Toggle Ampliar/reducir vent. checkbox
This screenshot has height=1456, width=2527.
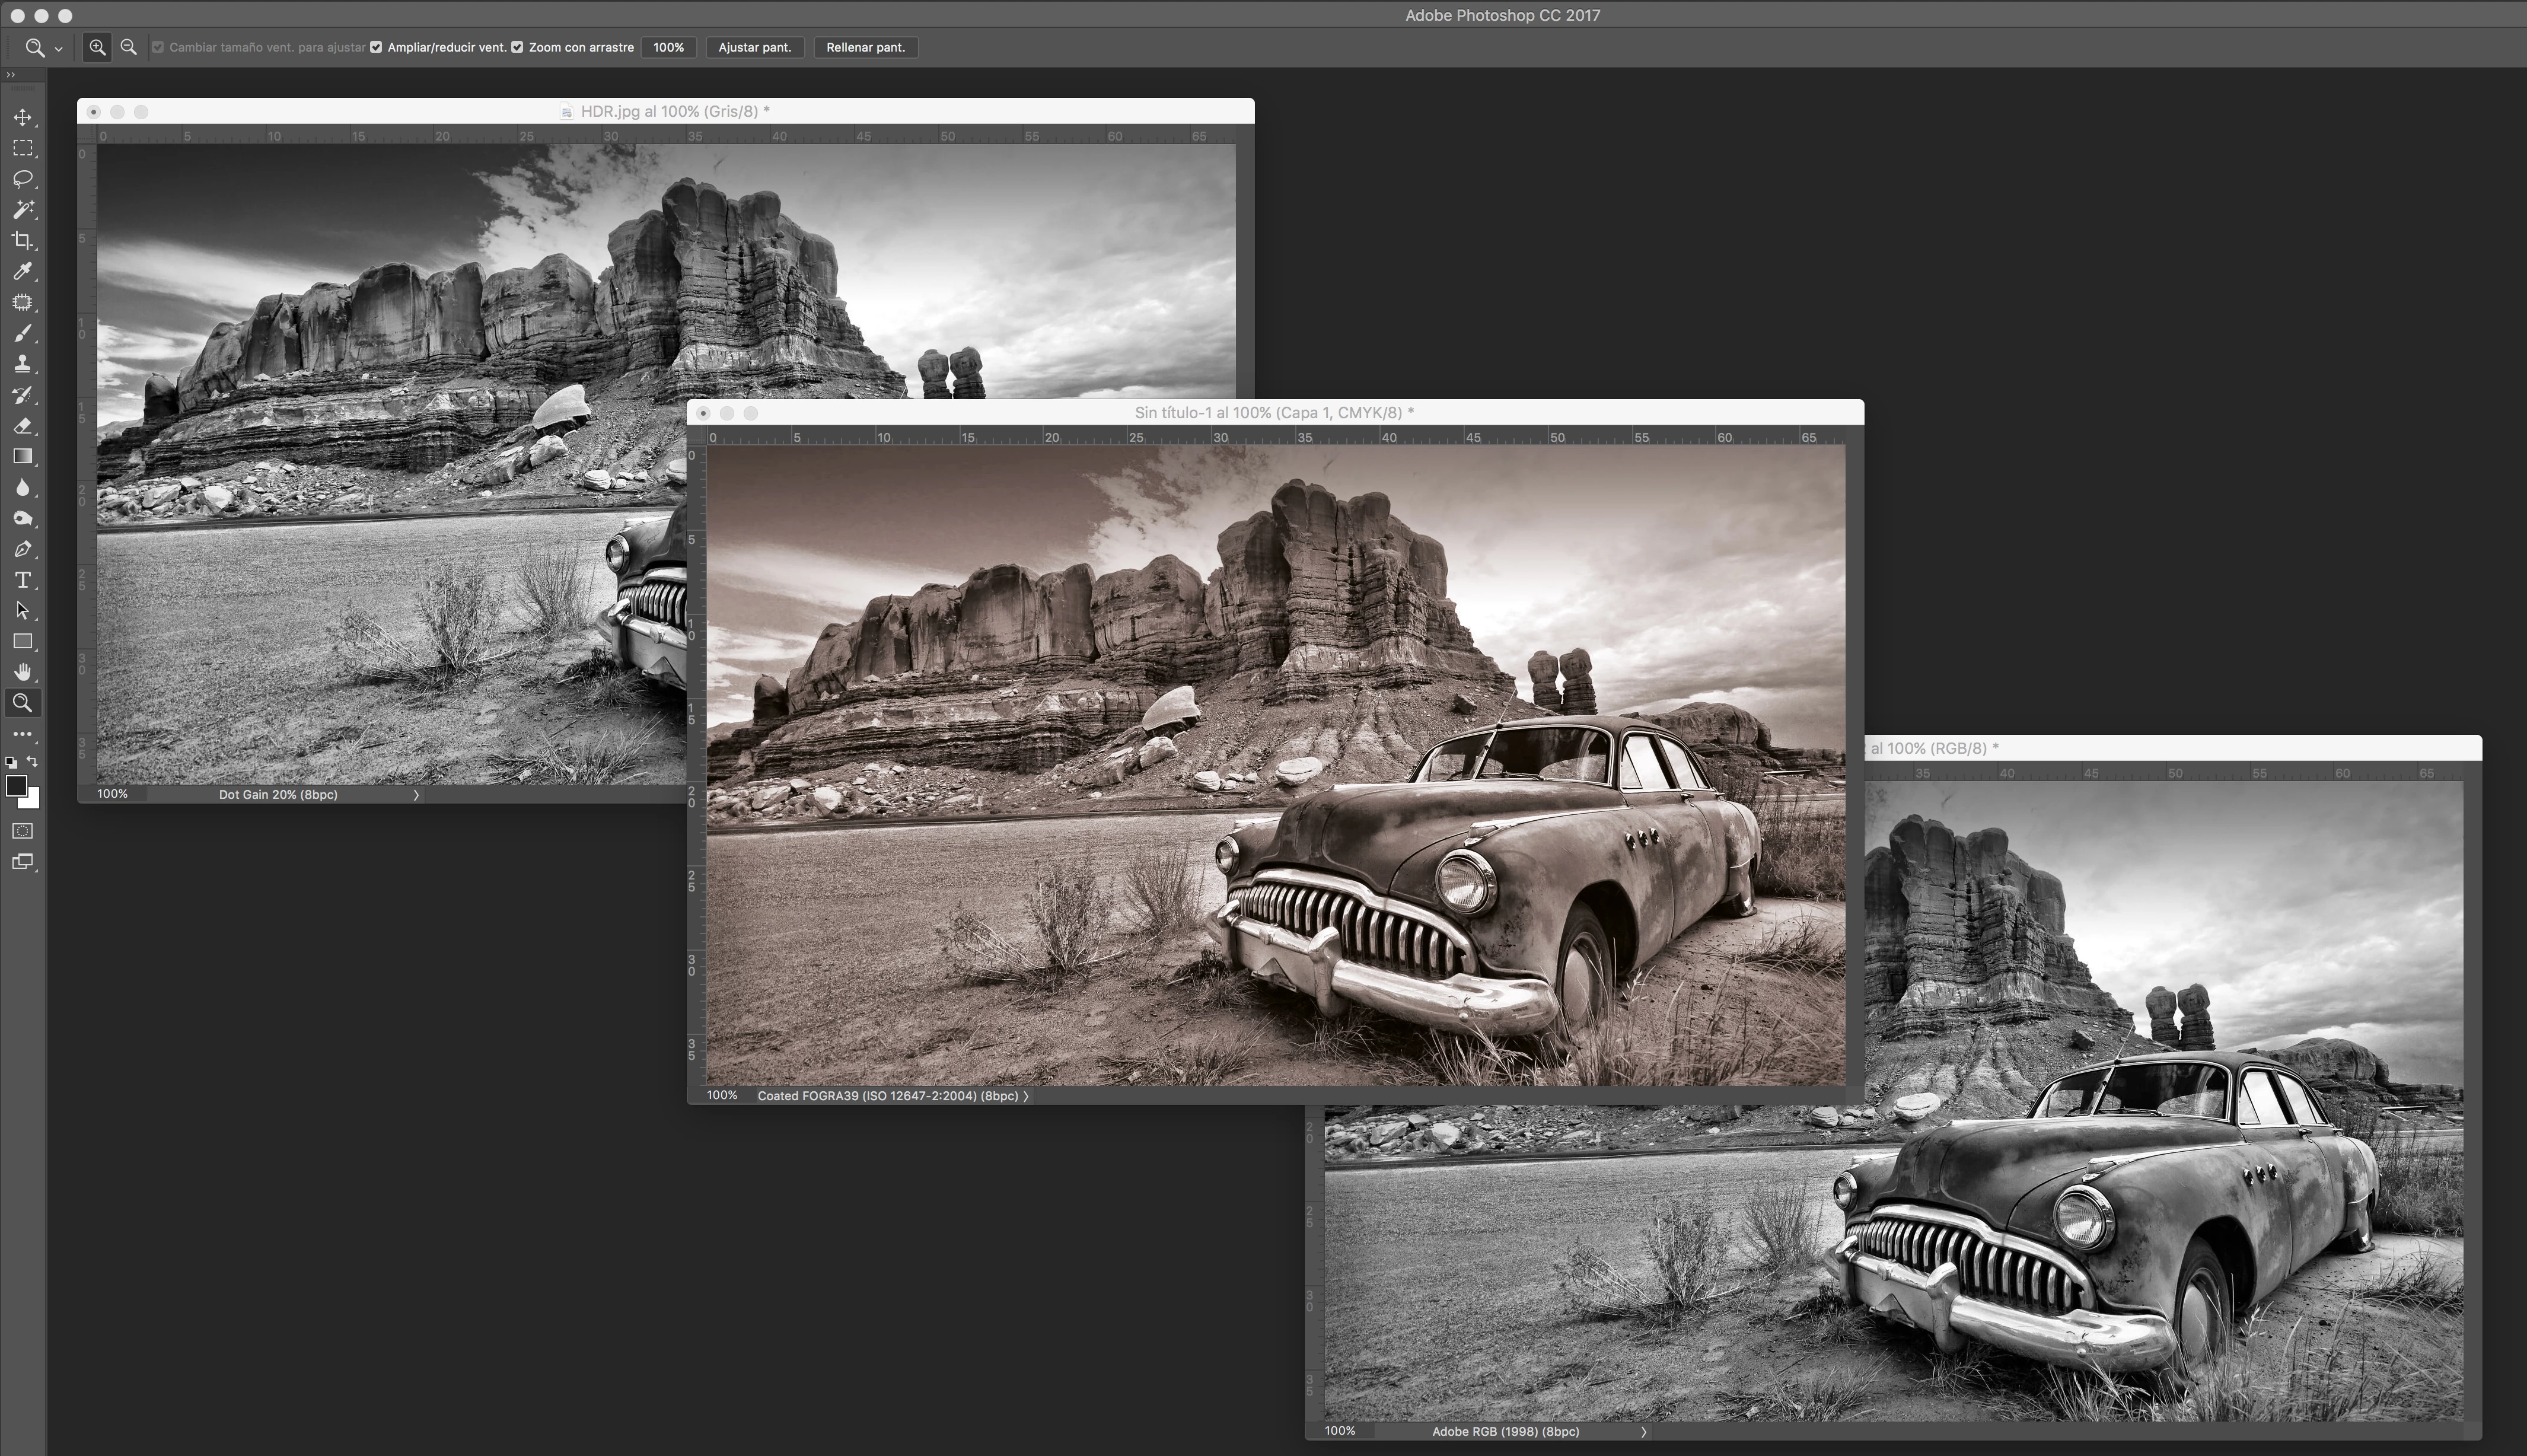[x=376, y=47]
